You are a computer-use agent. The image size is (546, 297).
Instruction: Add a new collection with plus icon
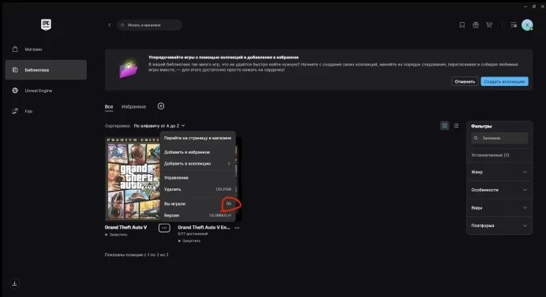(x=161, y=106)
